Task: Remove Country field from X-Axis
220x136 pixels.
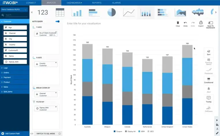Action: tap(56, 62)
